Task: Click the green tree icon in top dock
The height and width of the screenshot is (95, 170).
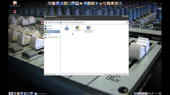Action: 77,3
